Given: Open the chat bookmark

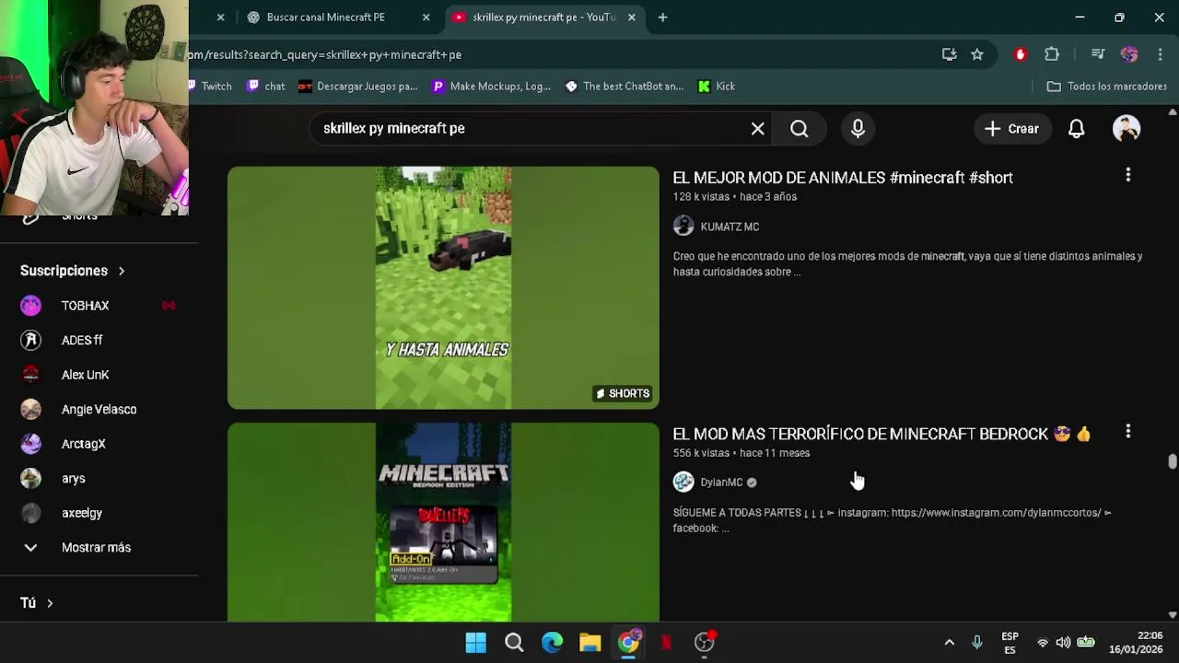Looking at the screenshot, I should [x=266, y=87].
